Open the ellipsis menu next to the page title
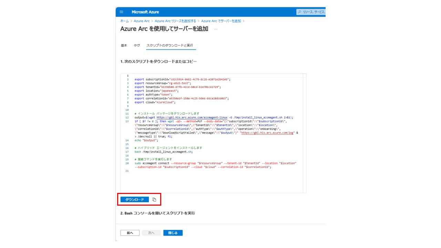441x248 pixels. (216, 30)
